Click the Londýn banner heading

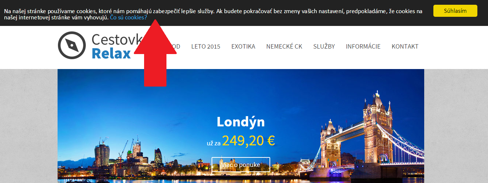241,122
